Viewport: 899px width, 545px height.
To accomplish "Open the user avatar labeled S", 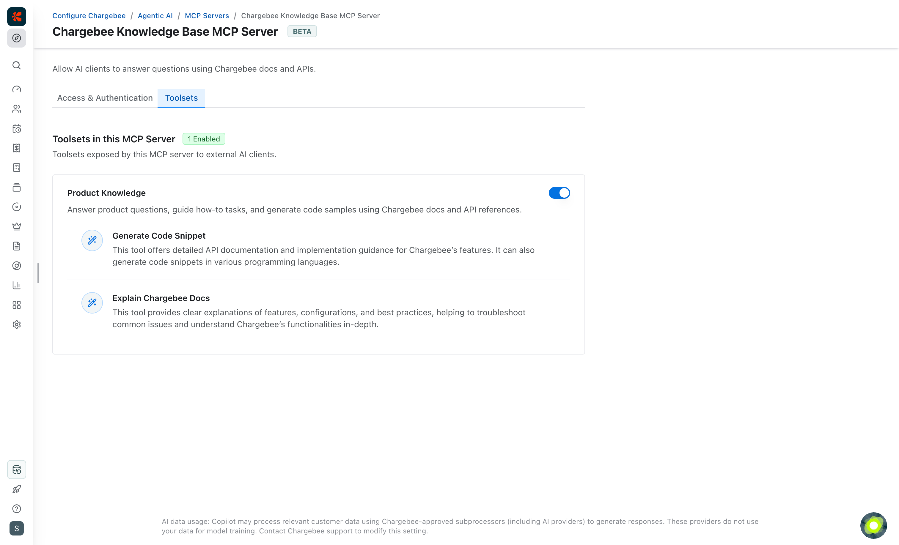I will (16, 529).
